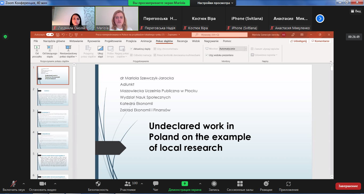Open Безопасность shield in Zoom toolbar
364x194 pixels.
pos(98,184)
